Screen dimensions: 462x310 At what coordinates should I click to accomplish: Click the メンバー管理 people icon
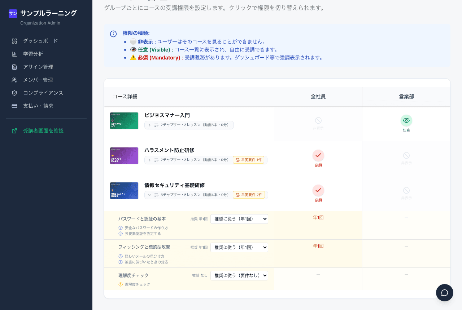[14, 80]
